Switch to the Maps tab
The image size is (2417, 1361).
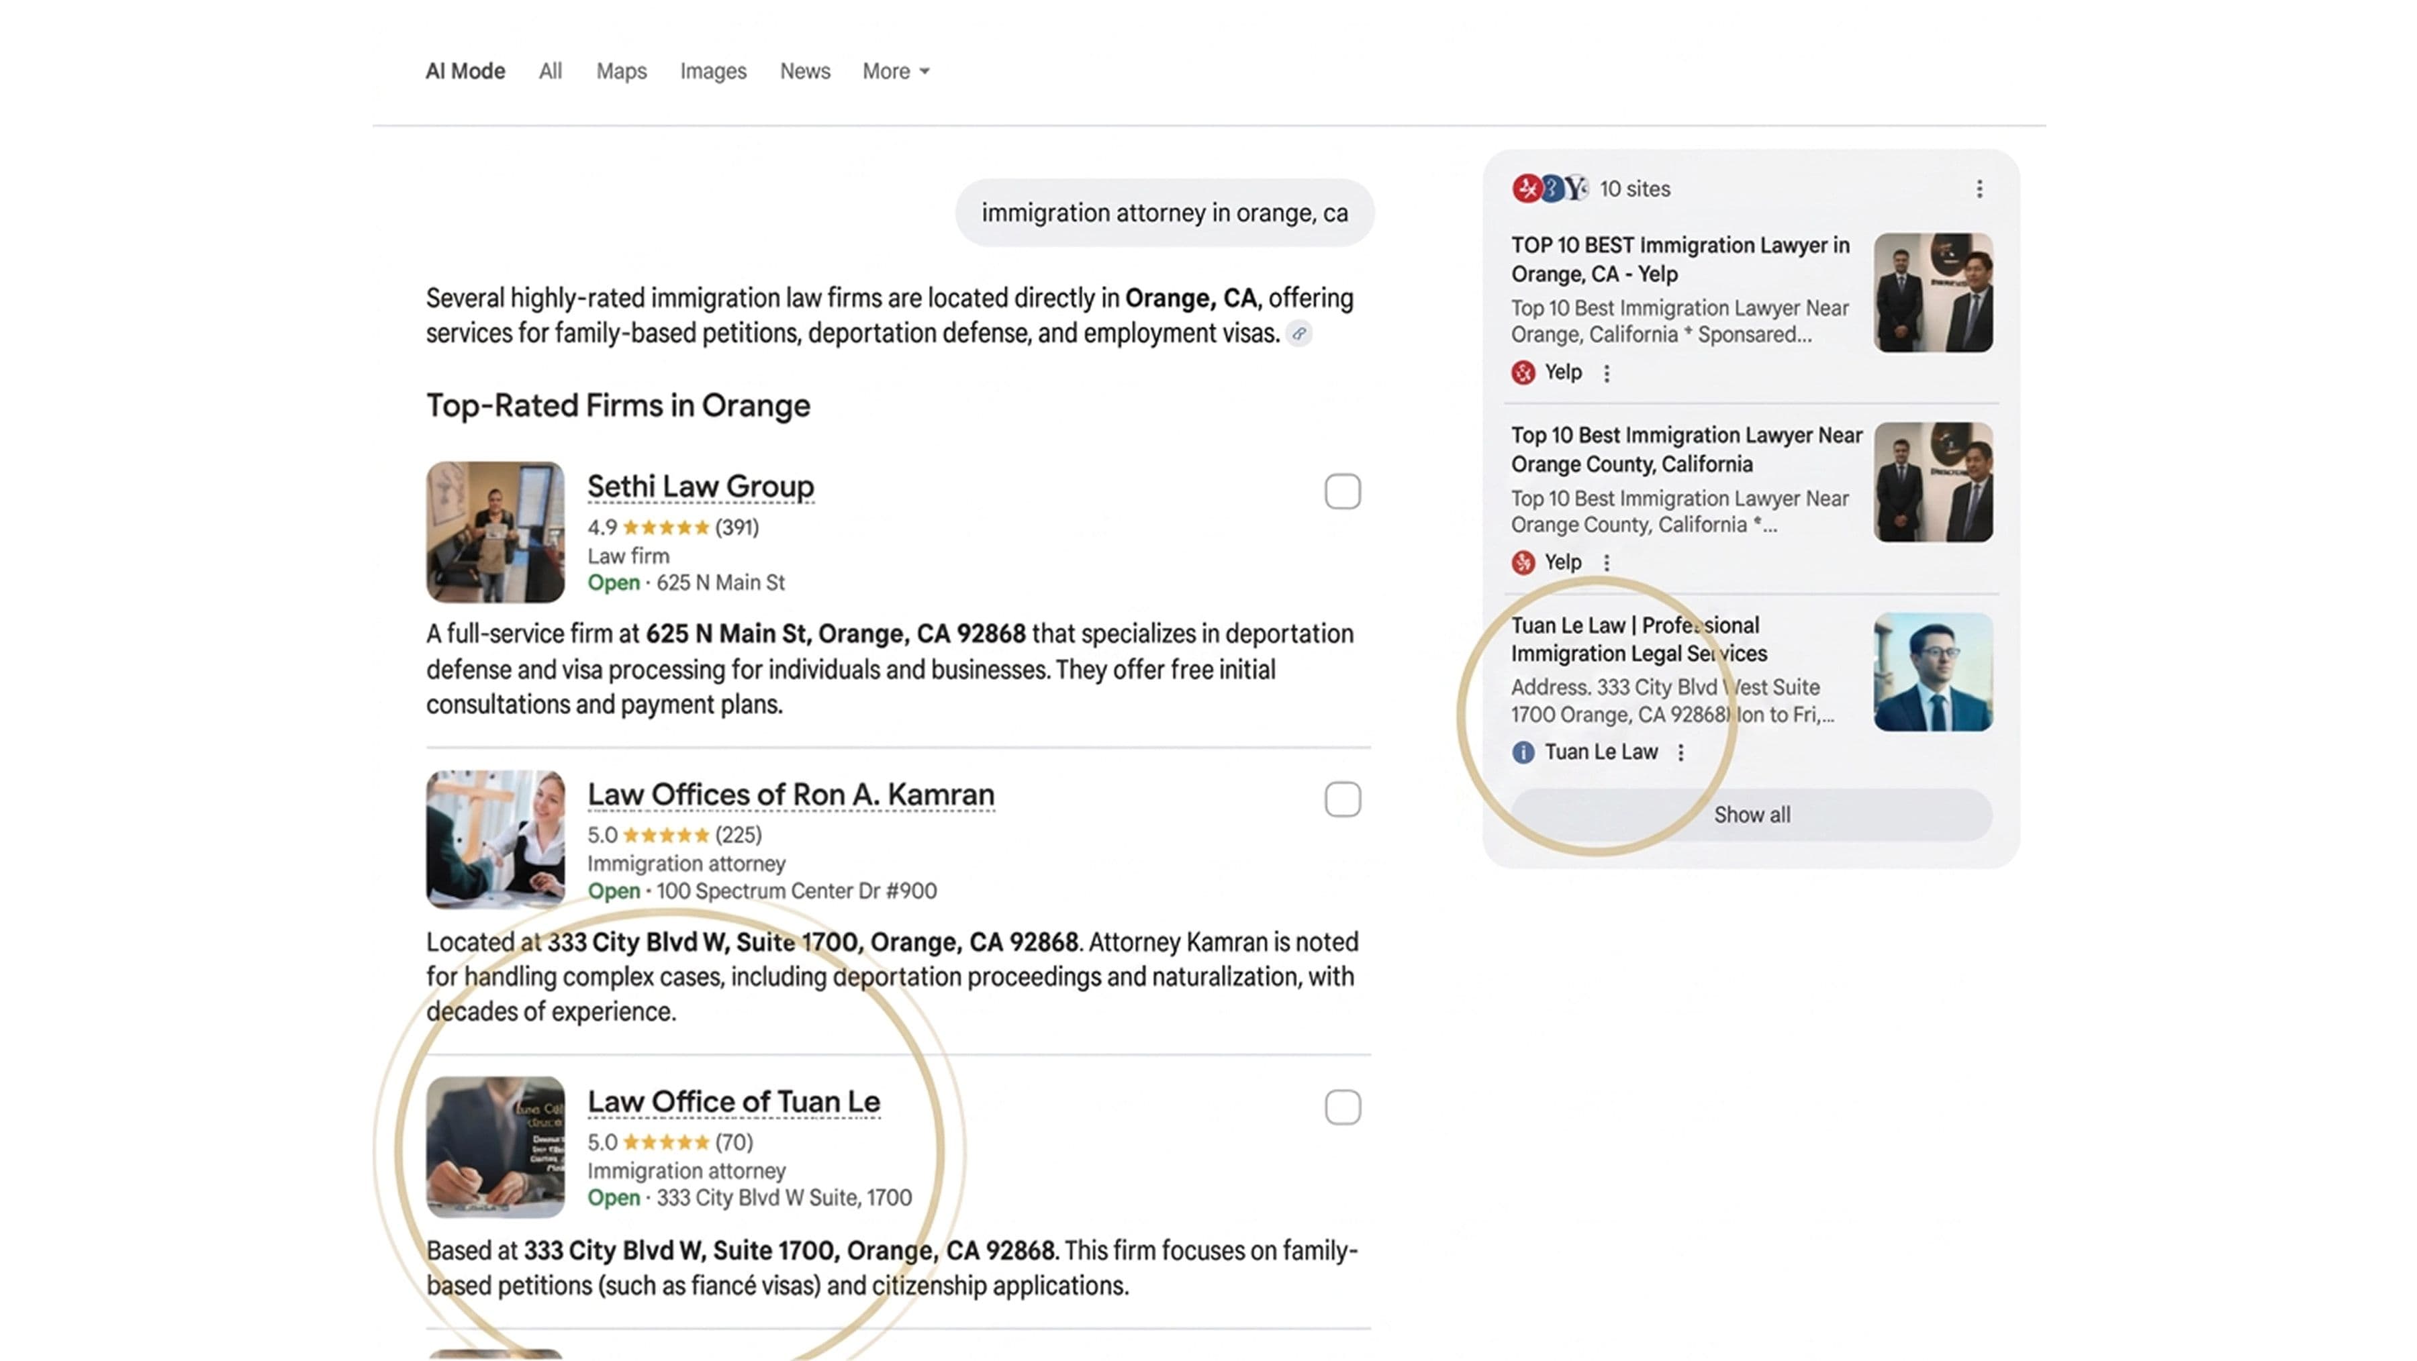pyautogui.click(x=621, y=71)
